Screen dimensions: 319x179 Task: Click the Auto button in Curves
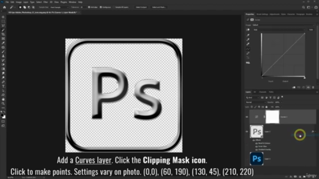[311, 30]
